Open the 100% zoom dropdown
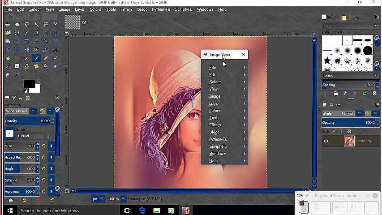Image resolution: width=382 pixels, height=215 pixels. coord(123,199)
